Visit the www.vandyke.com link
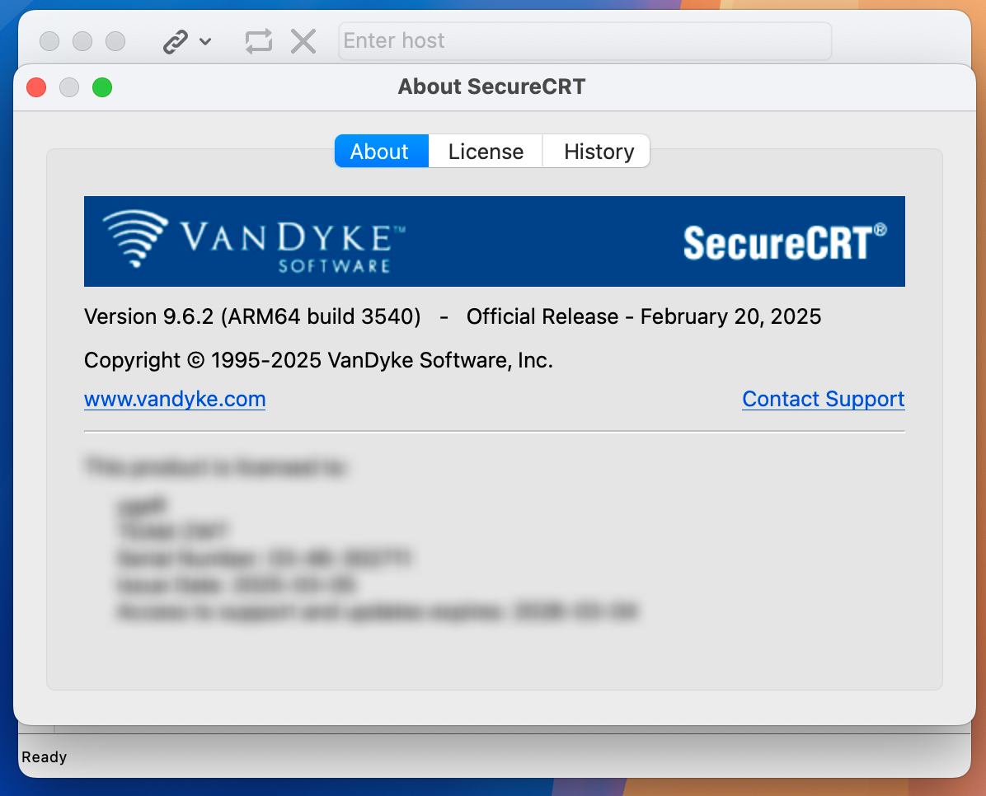This screenshot has width=986, height=796. click(174, 399)
